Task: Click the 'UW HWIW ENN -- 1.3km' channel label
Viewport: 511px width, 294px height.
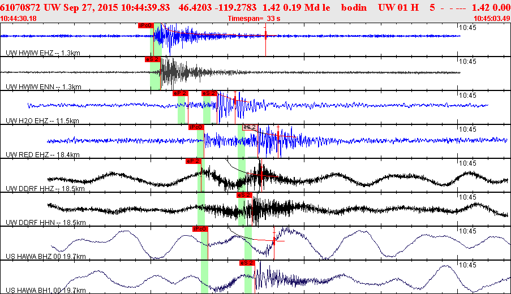Action: 44,87
